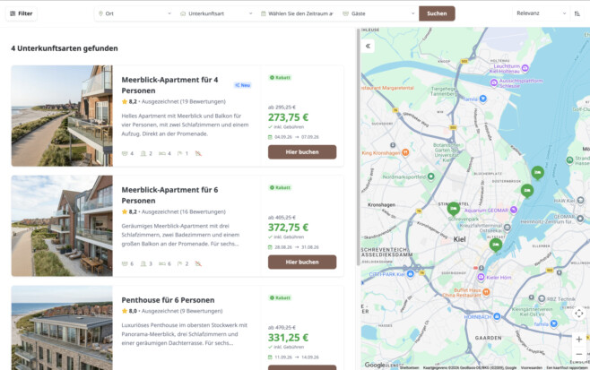The width and height of the screenshot is (590, 370).
Task: Select the northernmost green lodging map marker
Action: [537, 173]
